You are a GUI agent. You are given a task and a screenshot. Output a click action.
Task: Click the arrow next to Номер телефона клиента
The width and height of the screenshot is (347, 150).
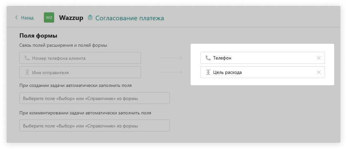[171, 58]
